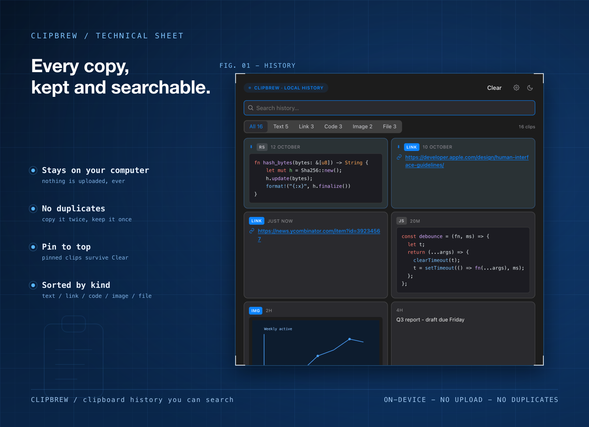Click the 12 OCTOBER date label
Image resolution: width=589 pixels, height=427 pixels.
285,147
